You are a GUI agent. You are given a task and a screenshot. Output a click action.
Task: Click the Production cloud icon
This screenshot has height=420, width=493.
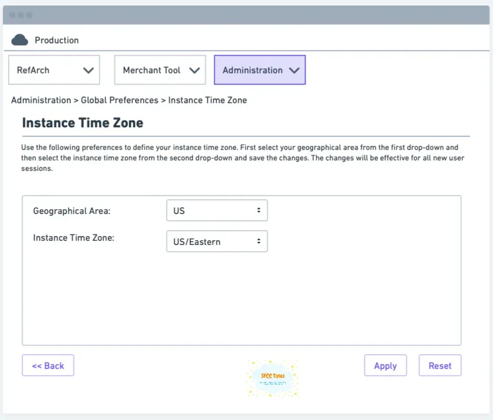point(19,39)
